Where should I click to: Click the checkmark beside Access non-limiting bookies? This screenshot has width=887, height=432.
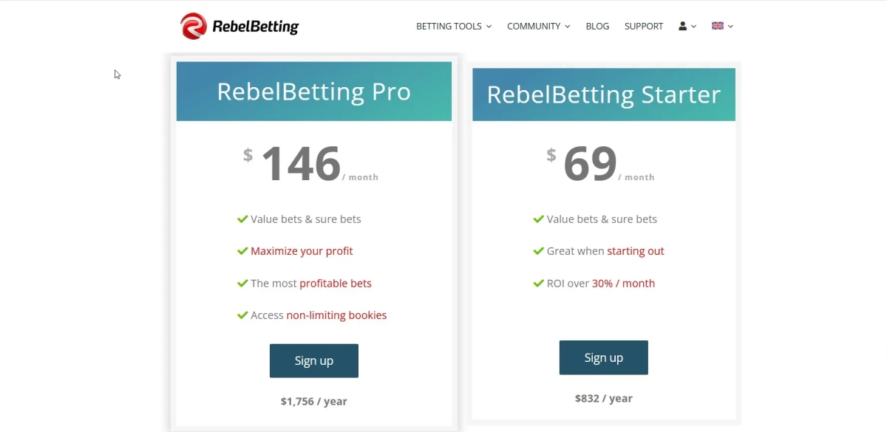tap(242, 315)
